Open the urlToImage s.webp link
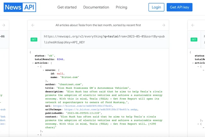 click(101, 110)
